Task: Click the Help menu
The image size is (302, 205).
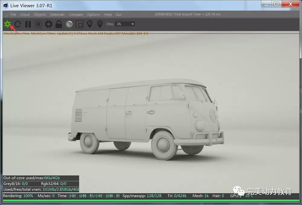Action: pos(108,14)
